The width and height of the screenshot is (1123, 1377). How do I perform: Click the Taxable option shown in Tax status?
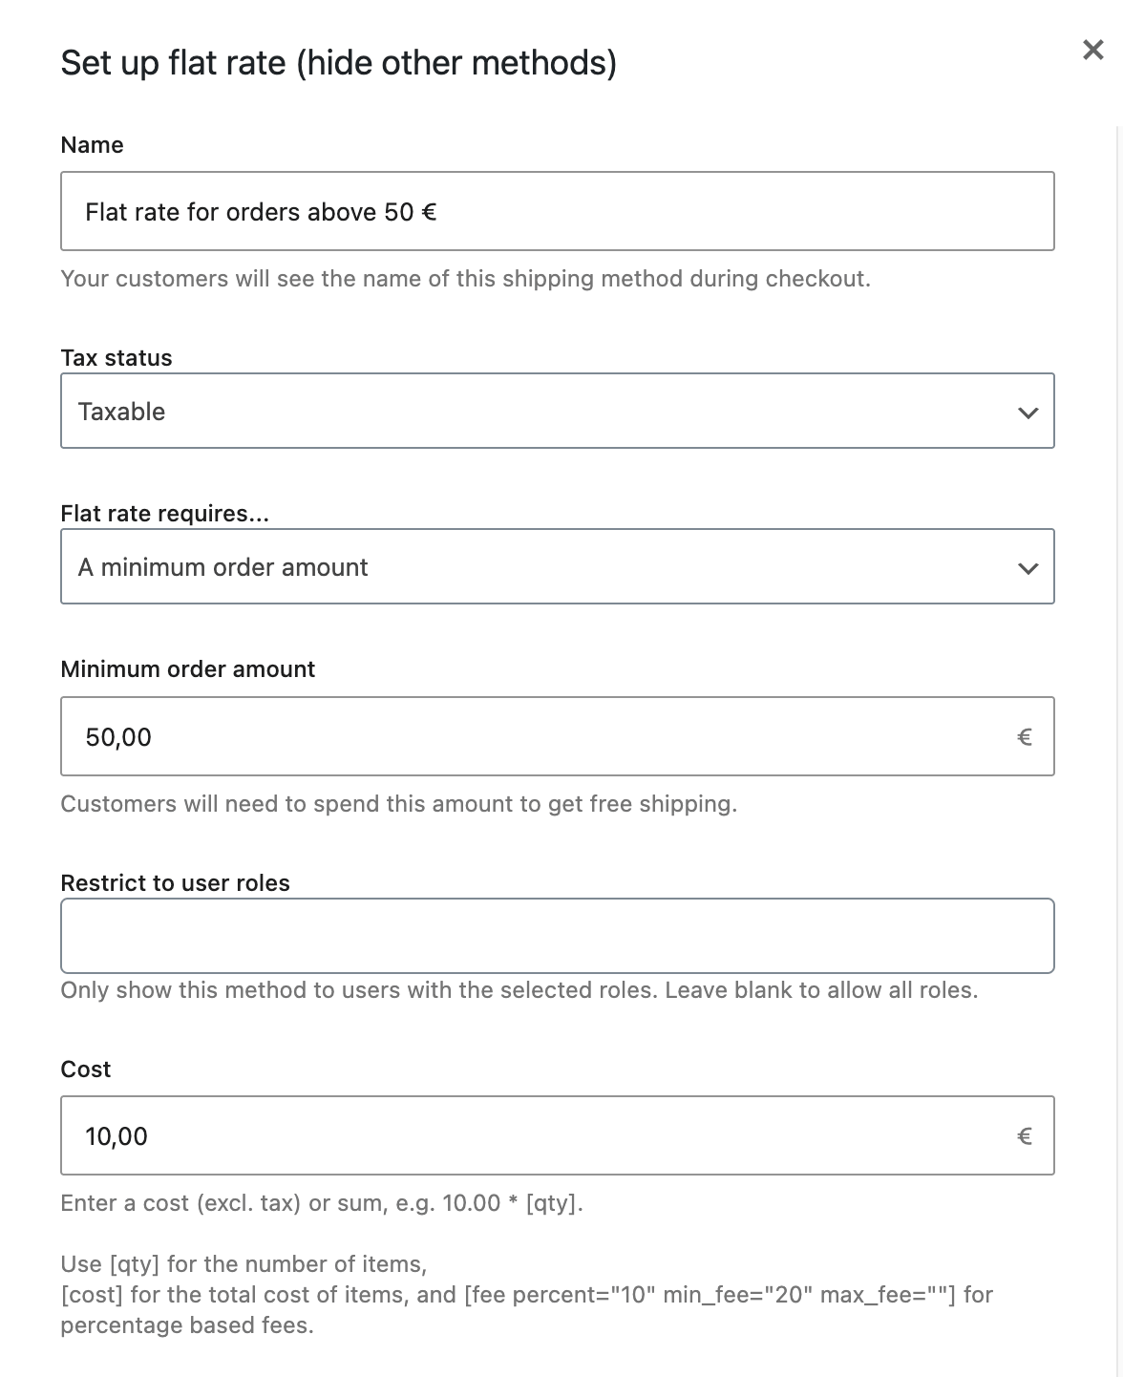tap(121, 411)
